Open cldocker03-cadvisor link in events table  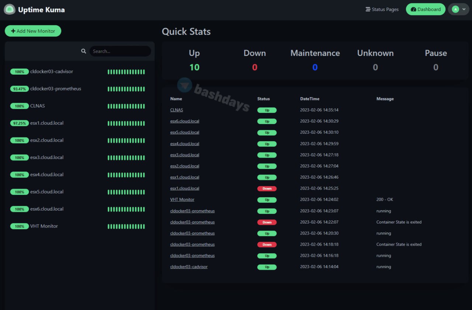pos(189,267)
